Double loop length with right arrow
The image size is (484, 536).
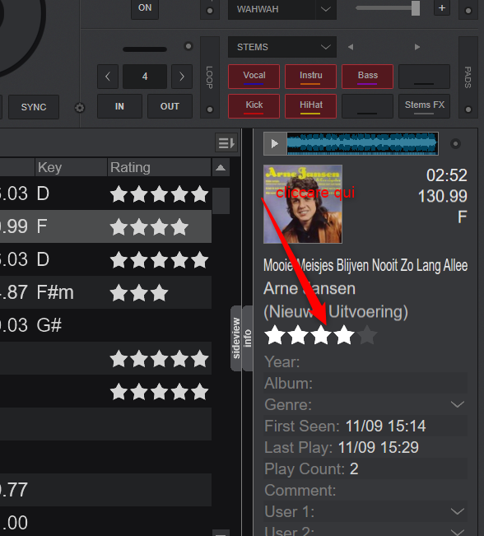pos(181,77)
